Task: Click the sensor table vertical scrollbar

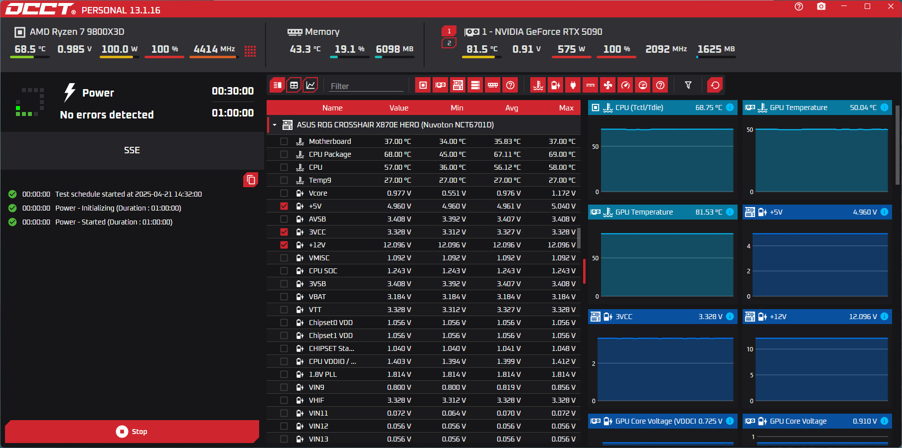Action: click(579, 238)
